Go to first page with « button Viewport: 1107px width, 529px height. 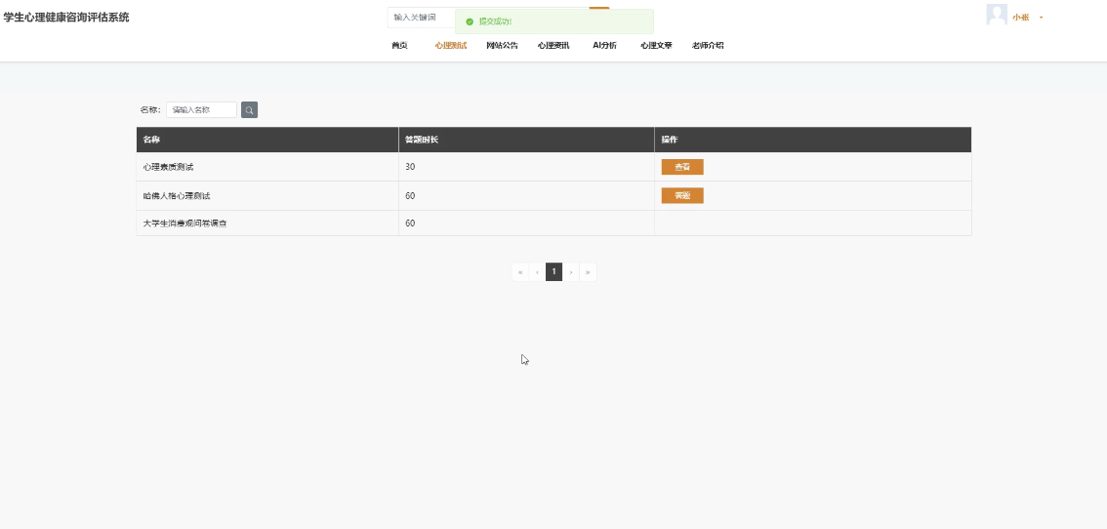[520, 272]
